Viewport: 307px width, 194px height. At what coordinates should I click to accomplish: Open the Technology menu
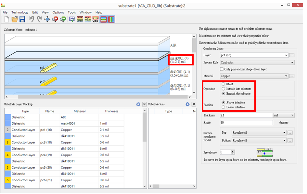coord(20,12)
